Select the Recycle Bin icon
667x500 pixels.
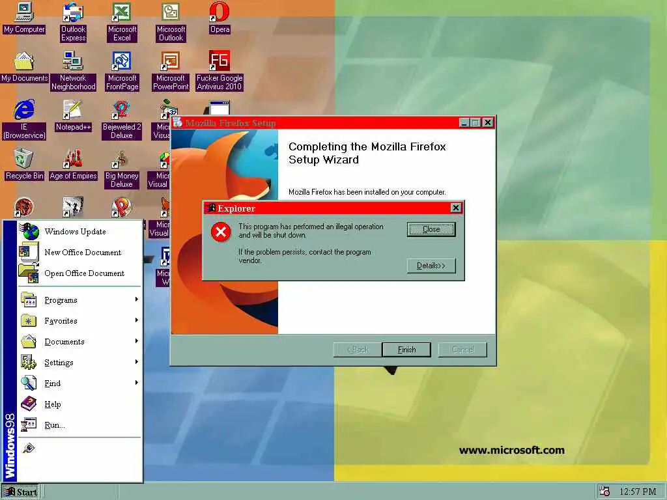pyautogui.click(x=24, y=165)
